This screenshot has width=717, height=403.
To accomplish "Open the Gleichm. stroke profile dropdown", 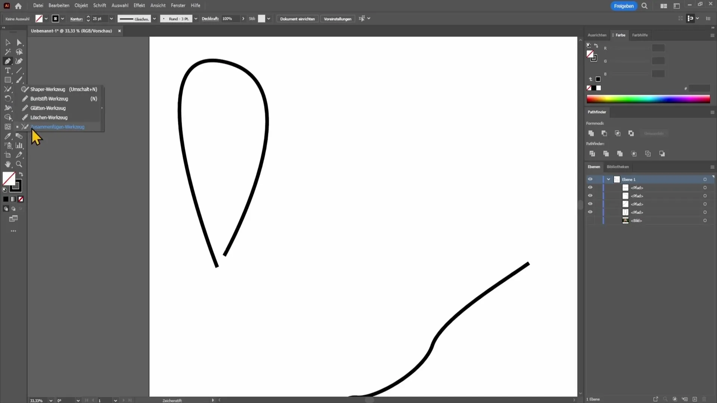I will click(154, 19).
